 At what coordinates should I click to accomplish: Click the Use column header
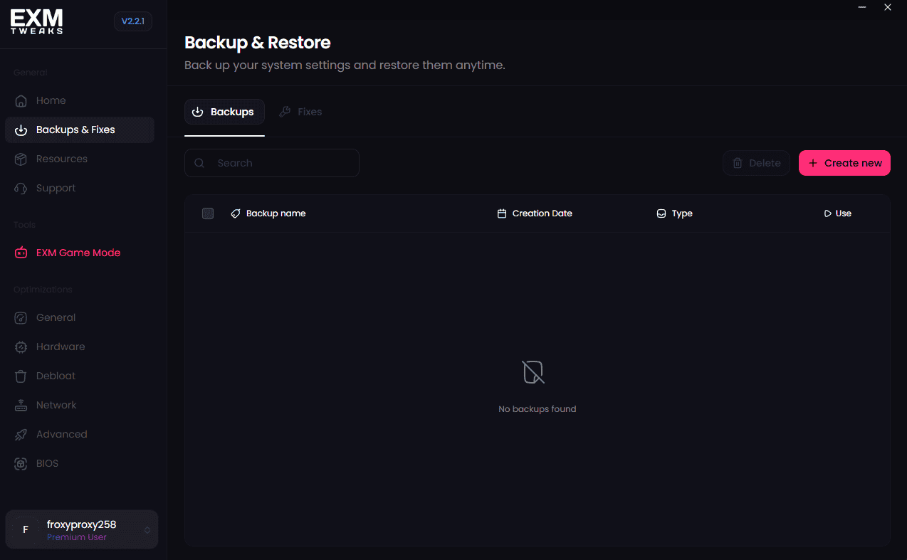click(x=837, y=213)
